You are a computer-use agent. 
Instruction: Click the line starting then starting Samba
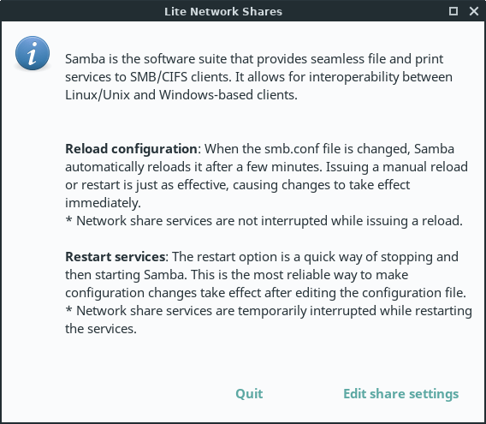coord(236,275)
